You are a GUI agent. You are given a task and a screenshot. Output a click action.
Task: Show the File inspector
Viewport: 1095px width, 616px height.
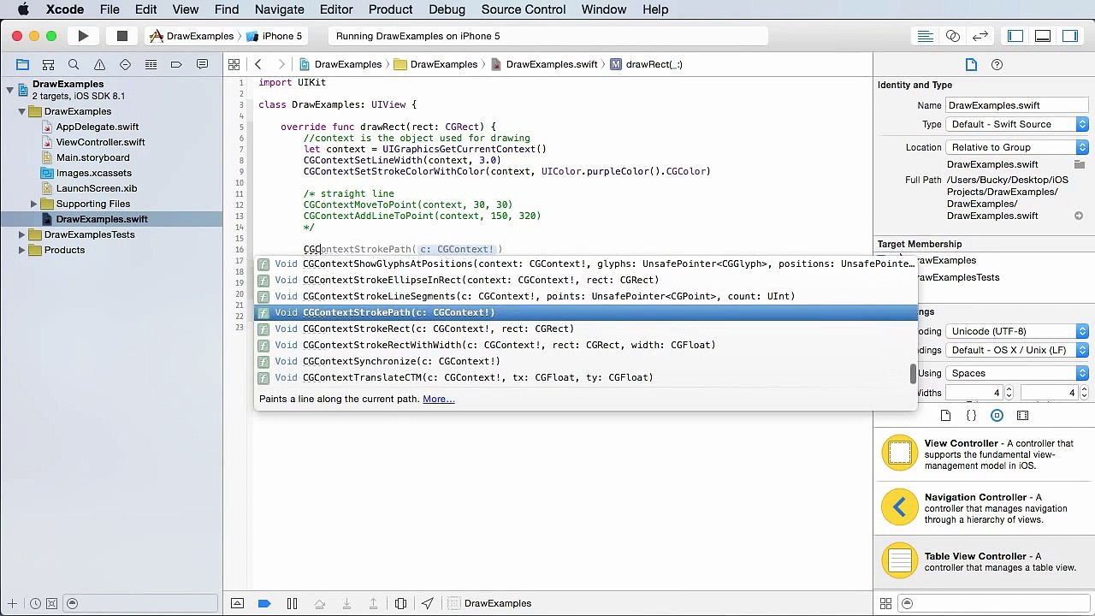click(x=971, y=64)
